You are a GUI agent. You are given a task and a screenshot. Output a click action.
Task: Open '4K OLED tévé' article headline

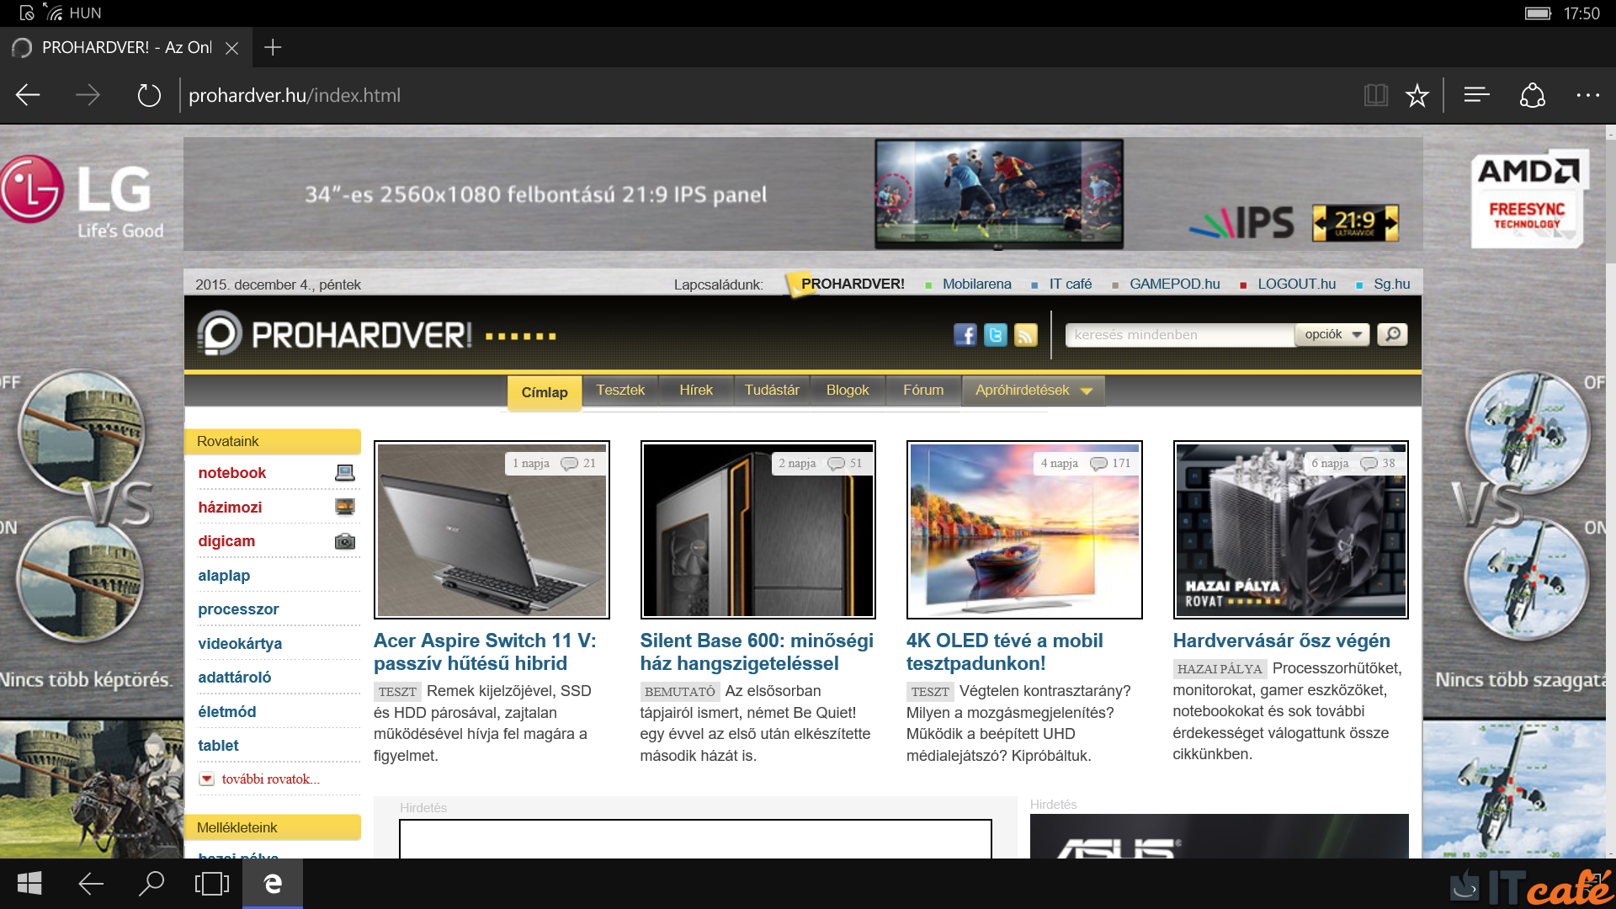(1004, 652)
